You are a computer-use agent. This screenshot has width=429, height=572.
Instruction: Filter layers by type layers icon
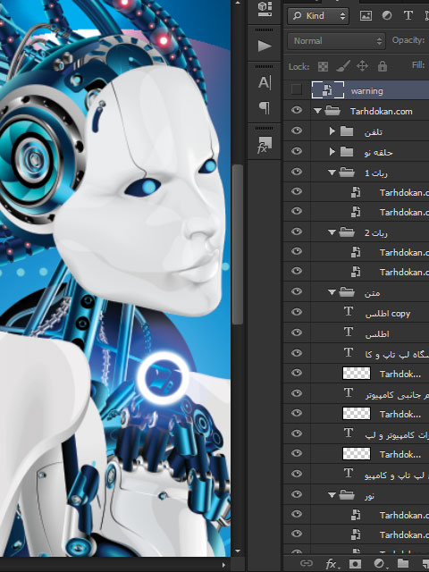pyautogui.click(x=408, y=15)
